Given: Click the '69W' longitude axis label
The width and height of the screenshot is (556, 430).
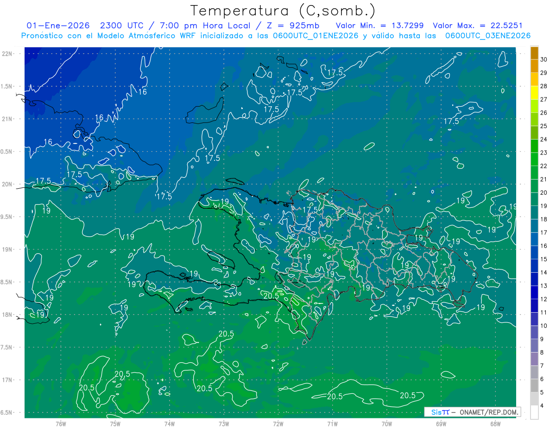Looking at the screenshot, I should [x=441, y=424].
